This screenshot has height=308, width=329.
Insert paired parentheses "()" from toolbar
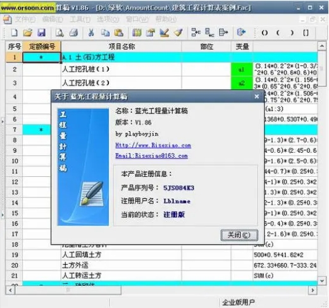(x=264, y=33)
